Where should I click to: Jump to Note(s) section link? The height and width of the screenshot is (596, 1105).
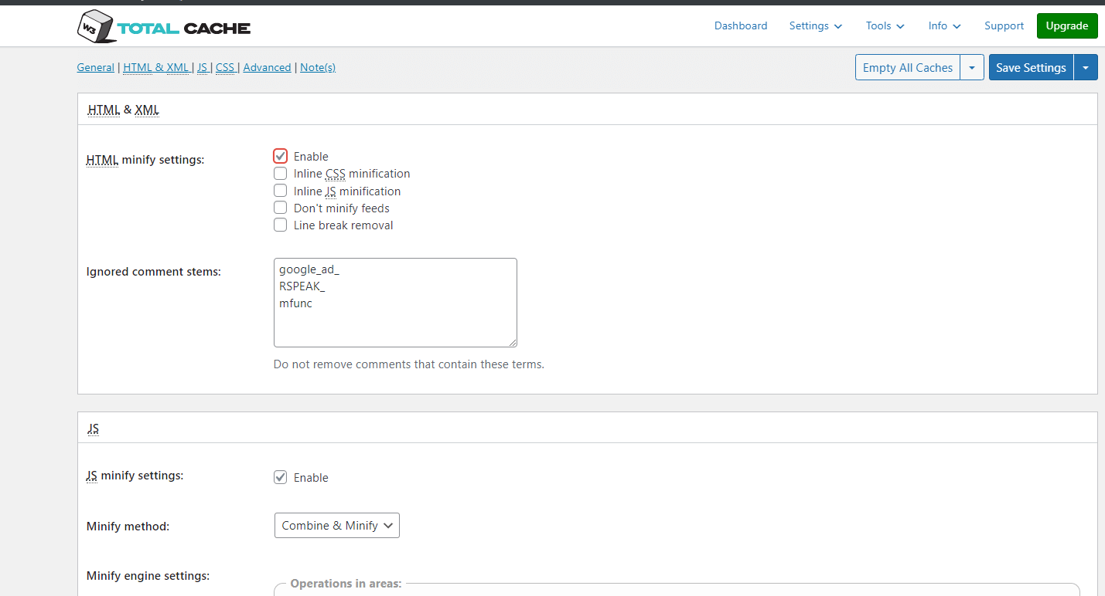pyautogui.click(x=318, y=67)
